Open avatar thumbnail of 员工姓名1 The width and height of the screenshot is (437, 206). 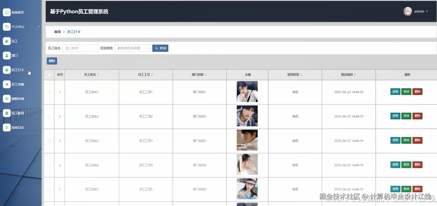tap(247, 92)
